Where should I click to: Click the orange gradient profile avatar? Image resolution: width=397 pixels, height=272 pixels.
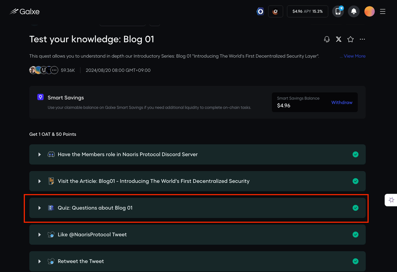click(x=370, y=12)
